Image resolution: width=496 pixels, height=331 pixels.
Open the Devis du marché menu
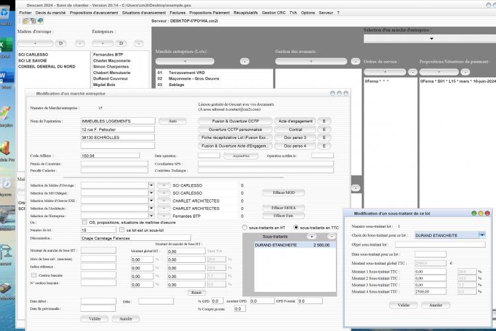coord(51,13)
